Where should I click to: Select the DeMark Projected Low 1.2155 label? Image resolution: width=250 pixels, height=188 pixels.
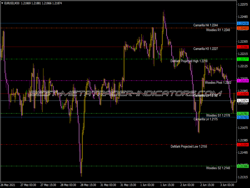click(x=189, y=146)
